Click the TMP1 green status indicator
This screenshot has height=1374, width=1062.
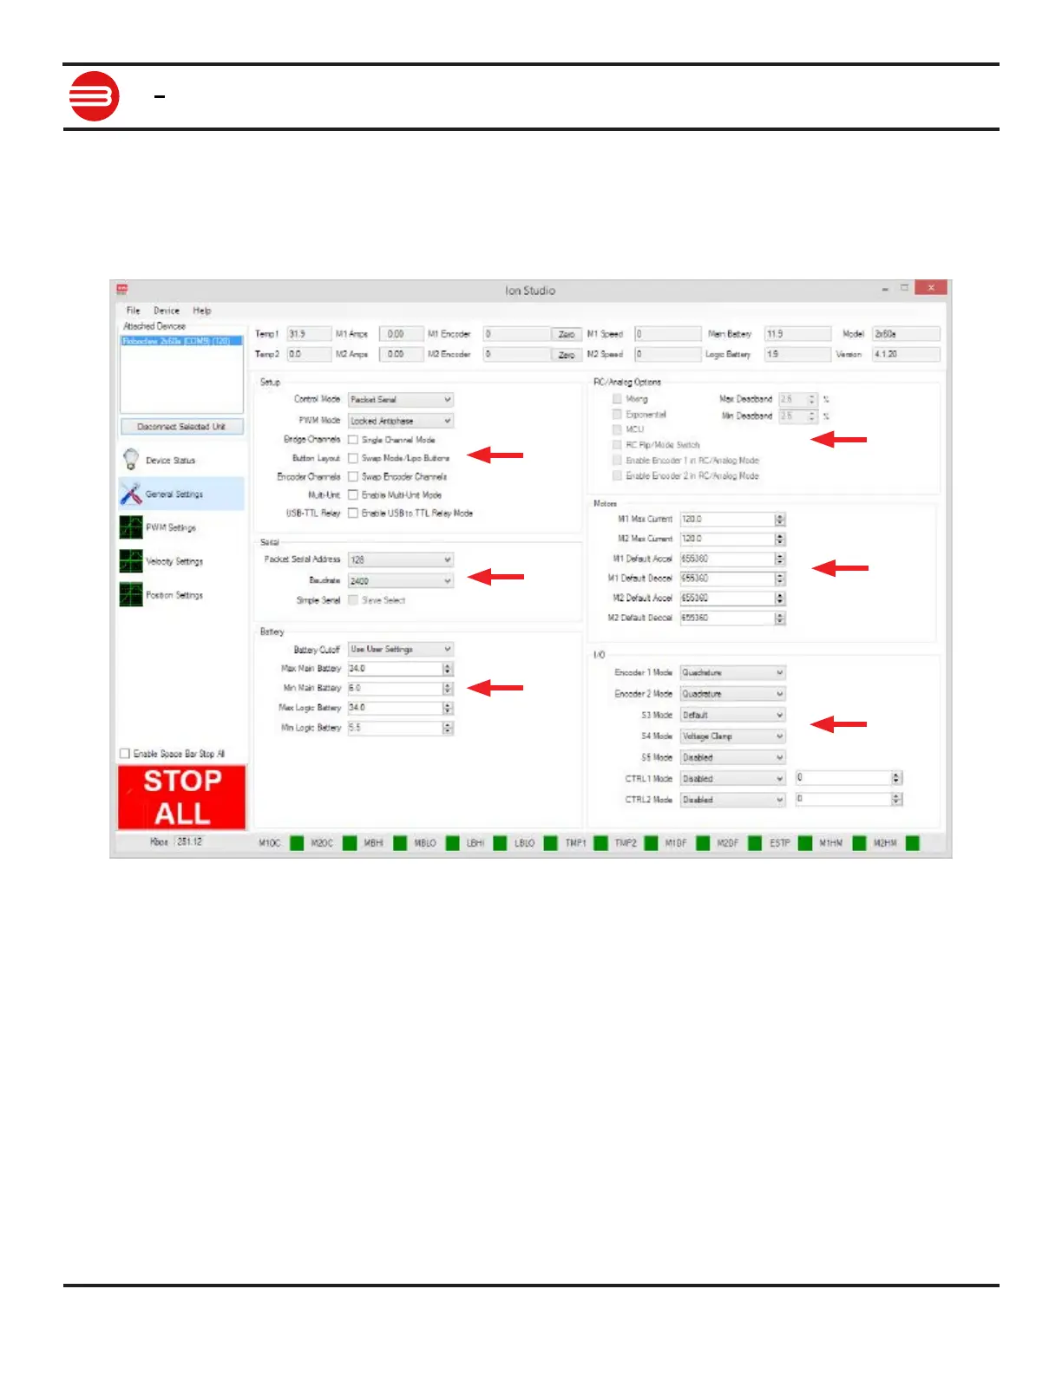pos(600,842)
